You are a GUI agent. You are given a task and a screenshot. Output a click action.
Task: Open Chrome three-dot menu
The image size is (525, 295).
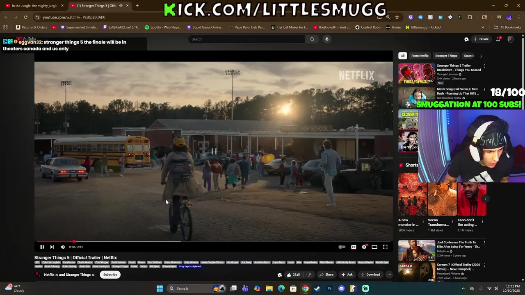[x=518, y=17]
